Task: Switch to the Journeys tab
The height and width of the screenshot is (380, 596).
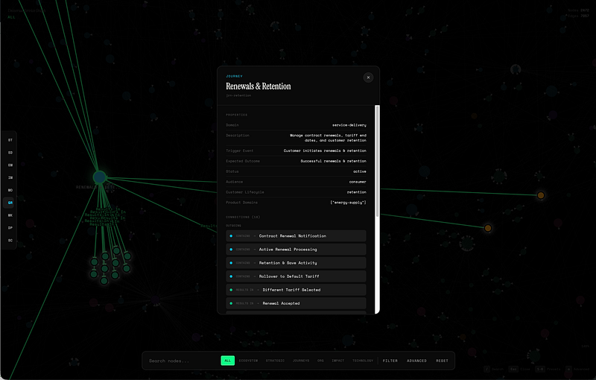Action: (x=301, y=361)
